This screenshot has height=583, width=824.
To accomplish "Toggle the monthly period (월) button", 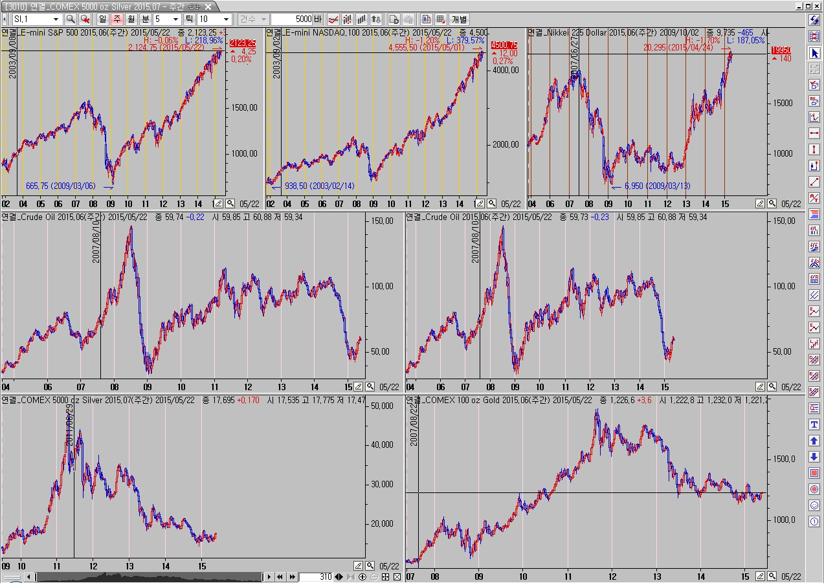I will (131, 19).
